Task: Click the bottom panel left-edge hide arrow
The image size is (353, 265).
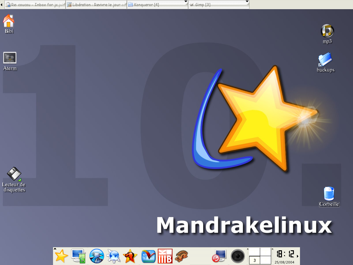Action: [x=55, y=249]
